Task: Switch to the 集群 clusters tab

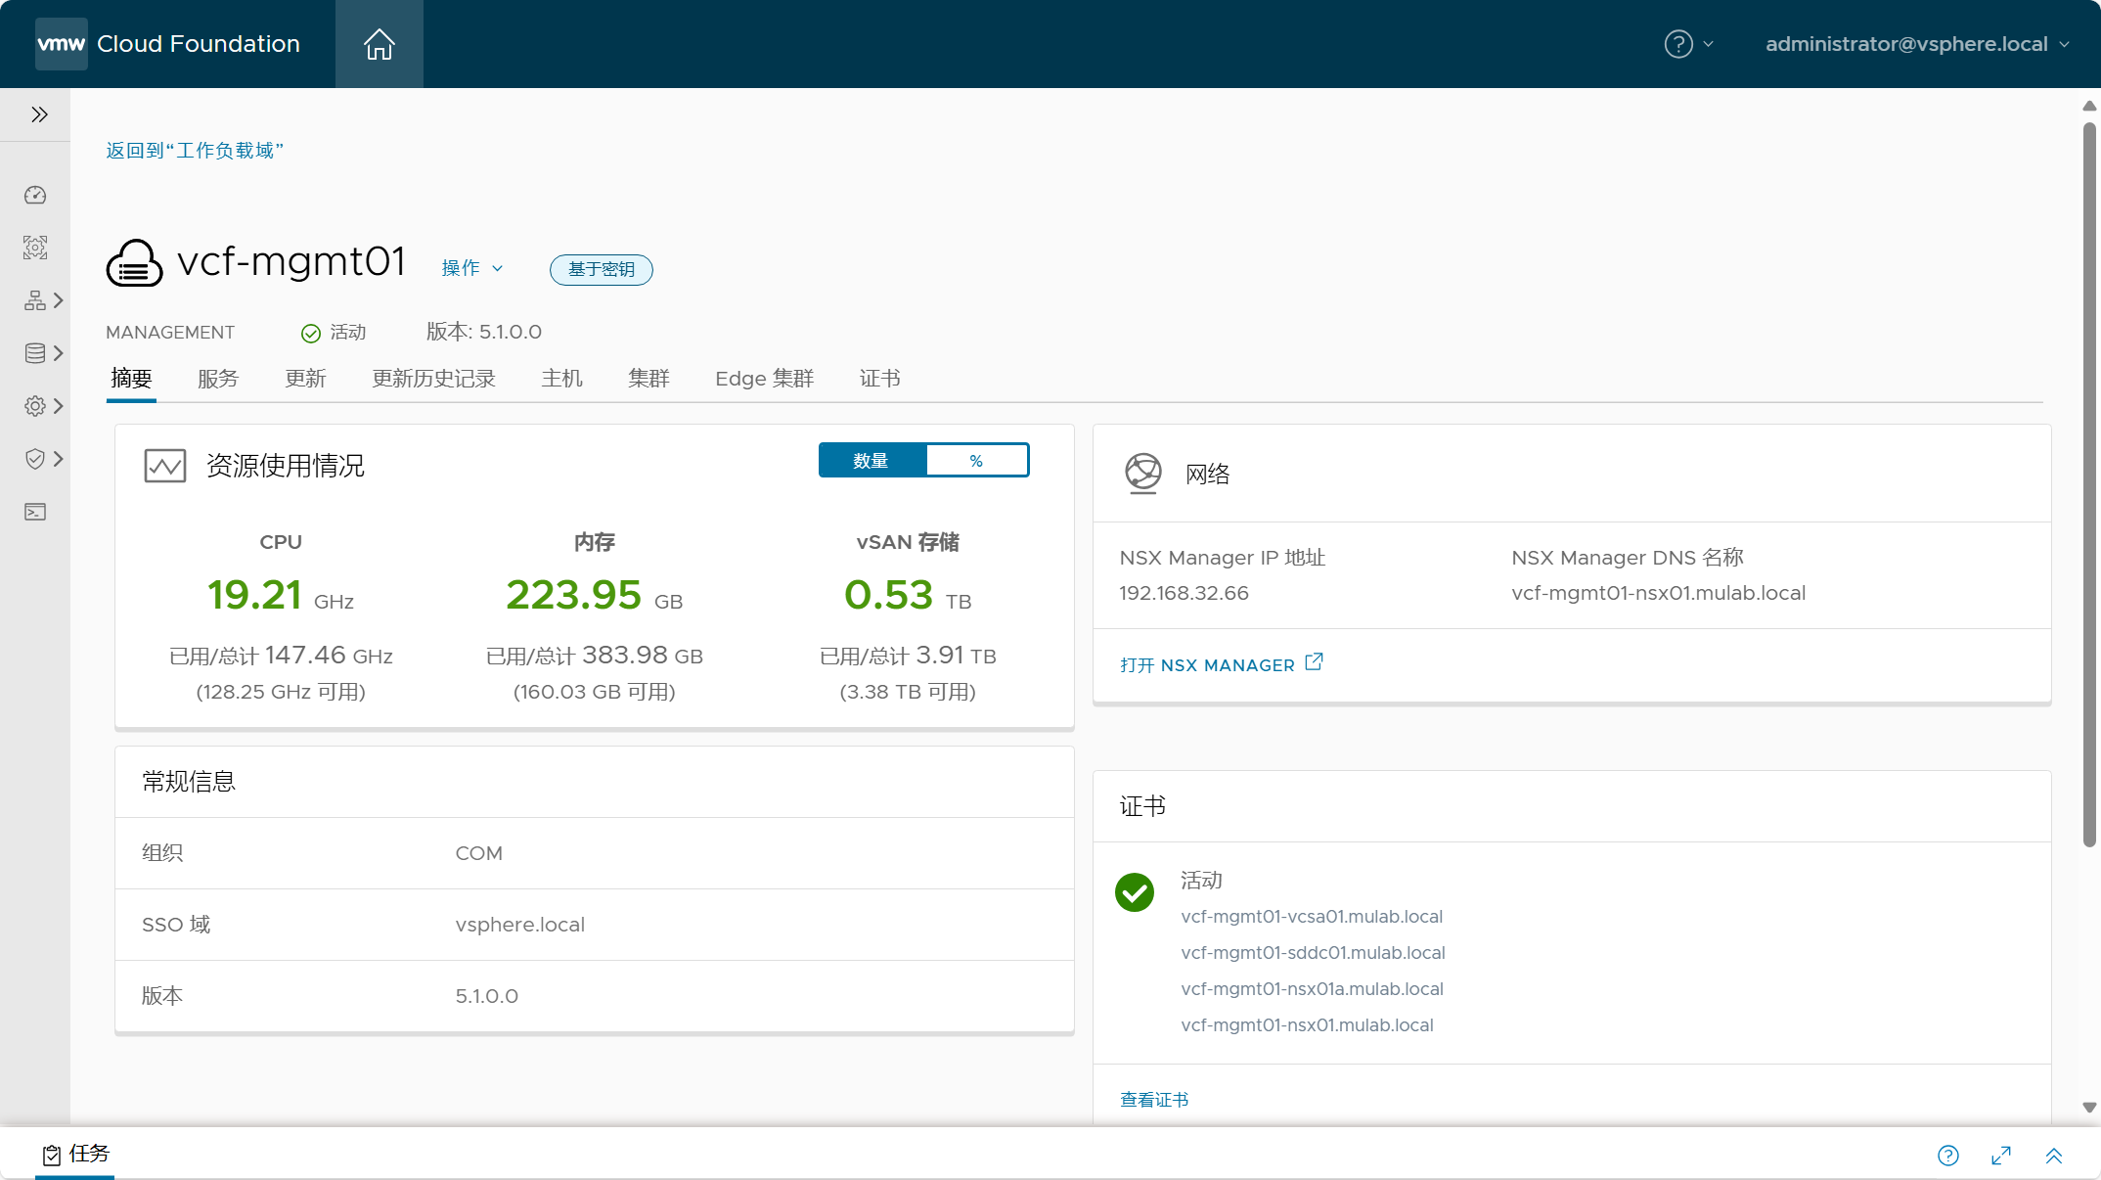Action: click(648, 379)
